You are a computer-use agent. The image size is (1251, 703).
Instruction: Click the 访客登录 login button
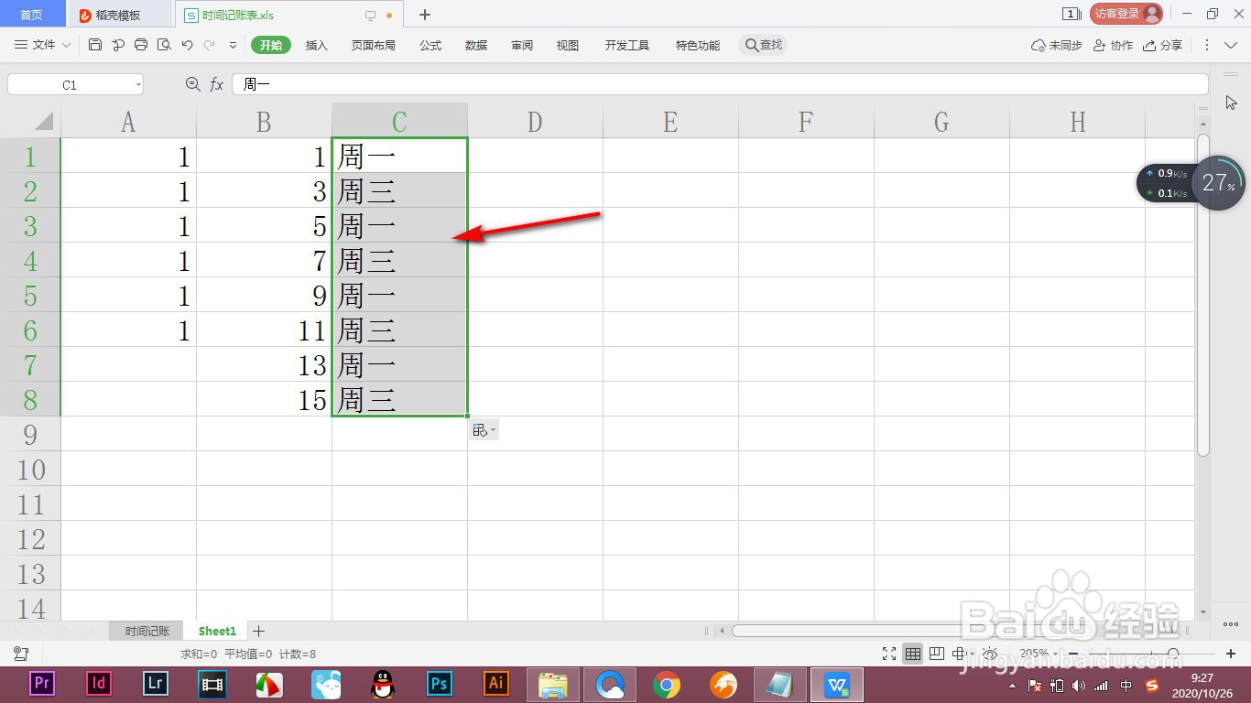click(x=1126, y=14)
